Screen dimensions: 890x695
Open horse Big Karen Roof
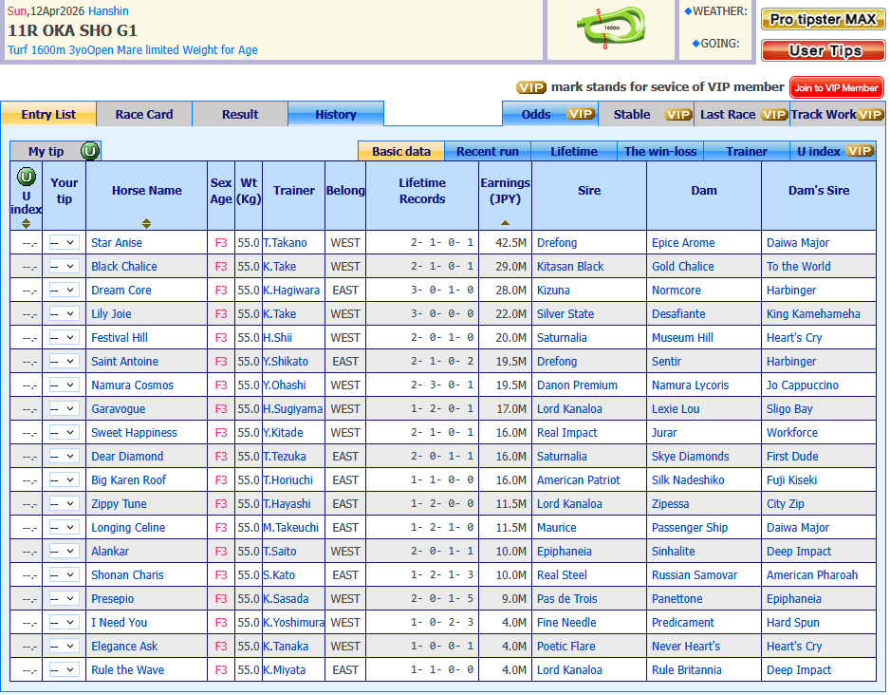[128, 479]
